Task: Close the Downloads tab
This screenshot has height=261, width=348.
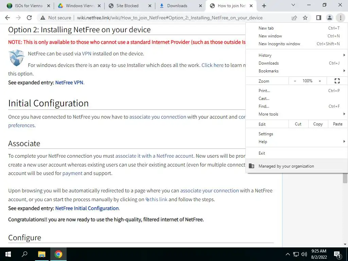Action: [201, 6]
